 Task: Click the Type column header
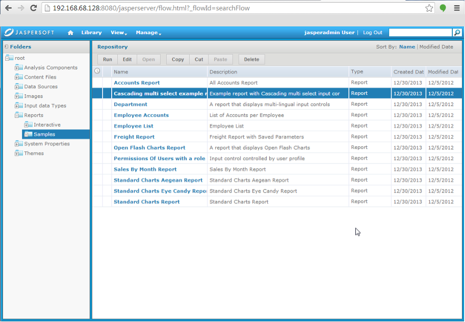pyautogui.click(x=370, y=72)
